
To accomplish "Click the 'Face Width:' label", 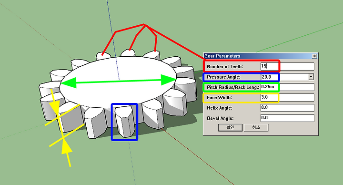I will pyautogui.click(x=220, y=98).
